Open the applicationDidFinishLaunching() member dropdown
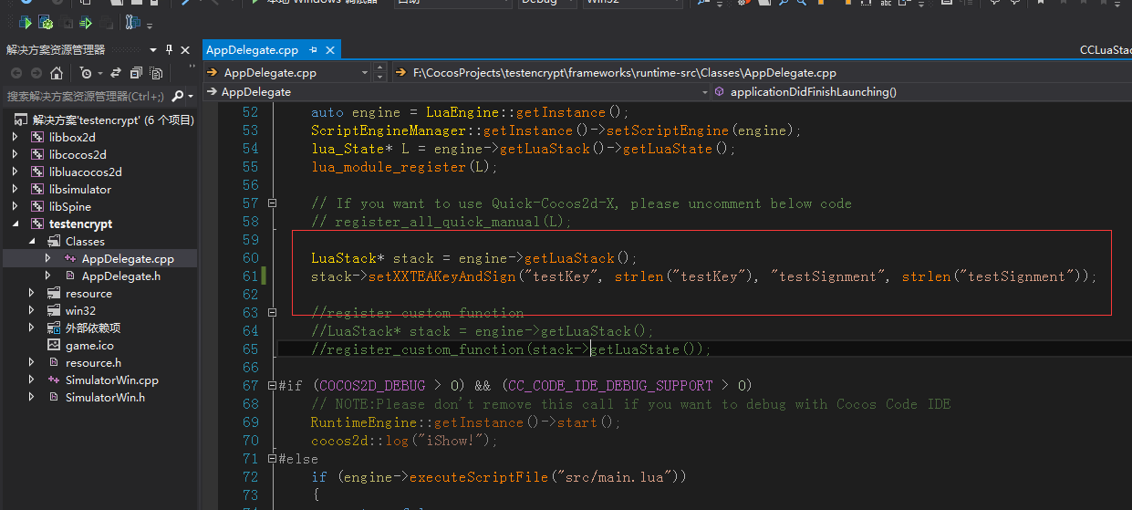 coord(921,92)
